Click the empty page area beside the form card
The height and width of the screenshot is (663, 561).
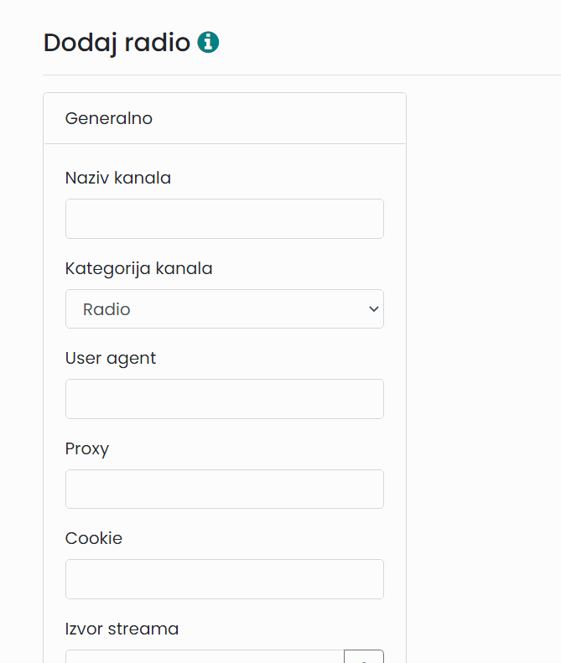click(x=484, y=339)
